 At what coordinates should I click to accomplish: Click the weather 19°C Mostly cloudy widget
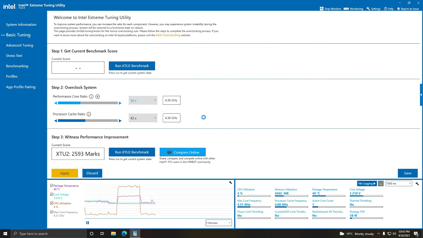click(x=357, y=234)
